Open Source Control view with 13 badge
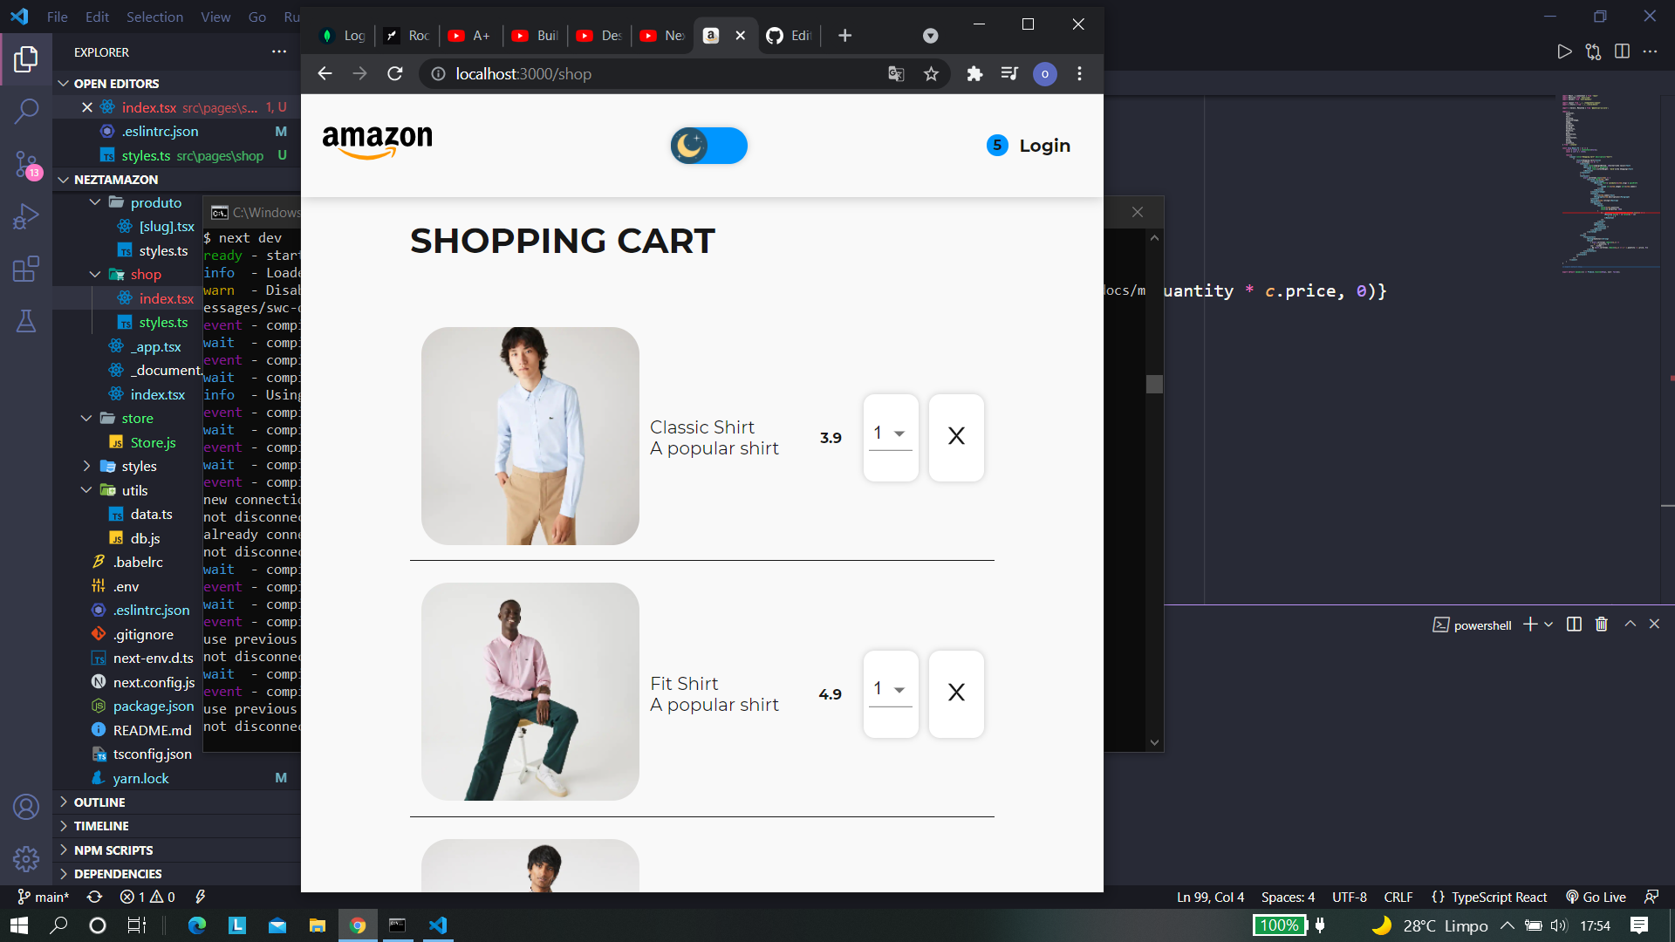1675x942 pixels. click(x=26, y=164)
